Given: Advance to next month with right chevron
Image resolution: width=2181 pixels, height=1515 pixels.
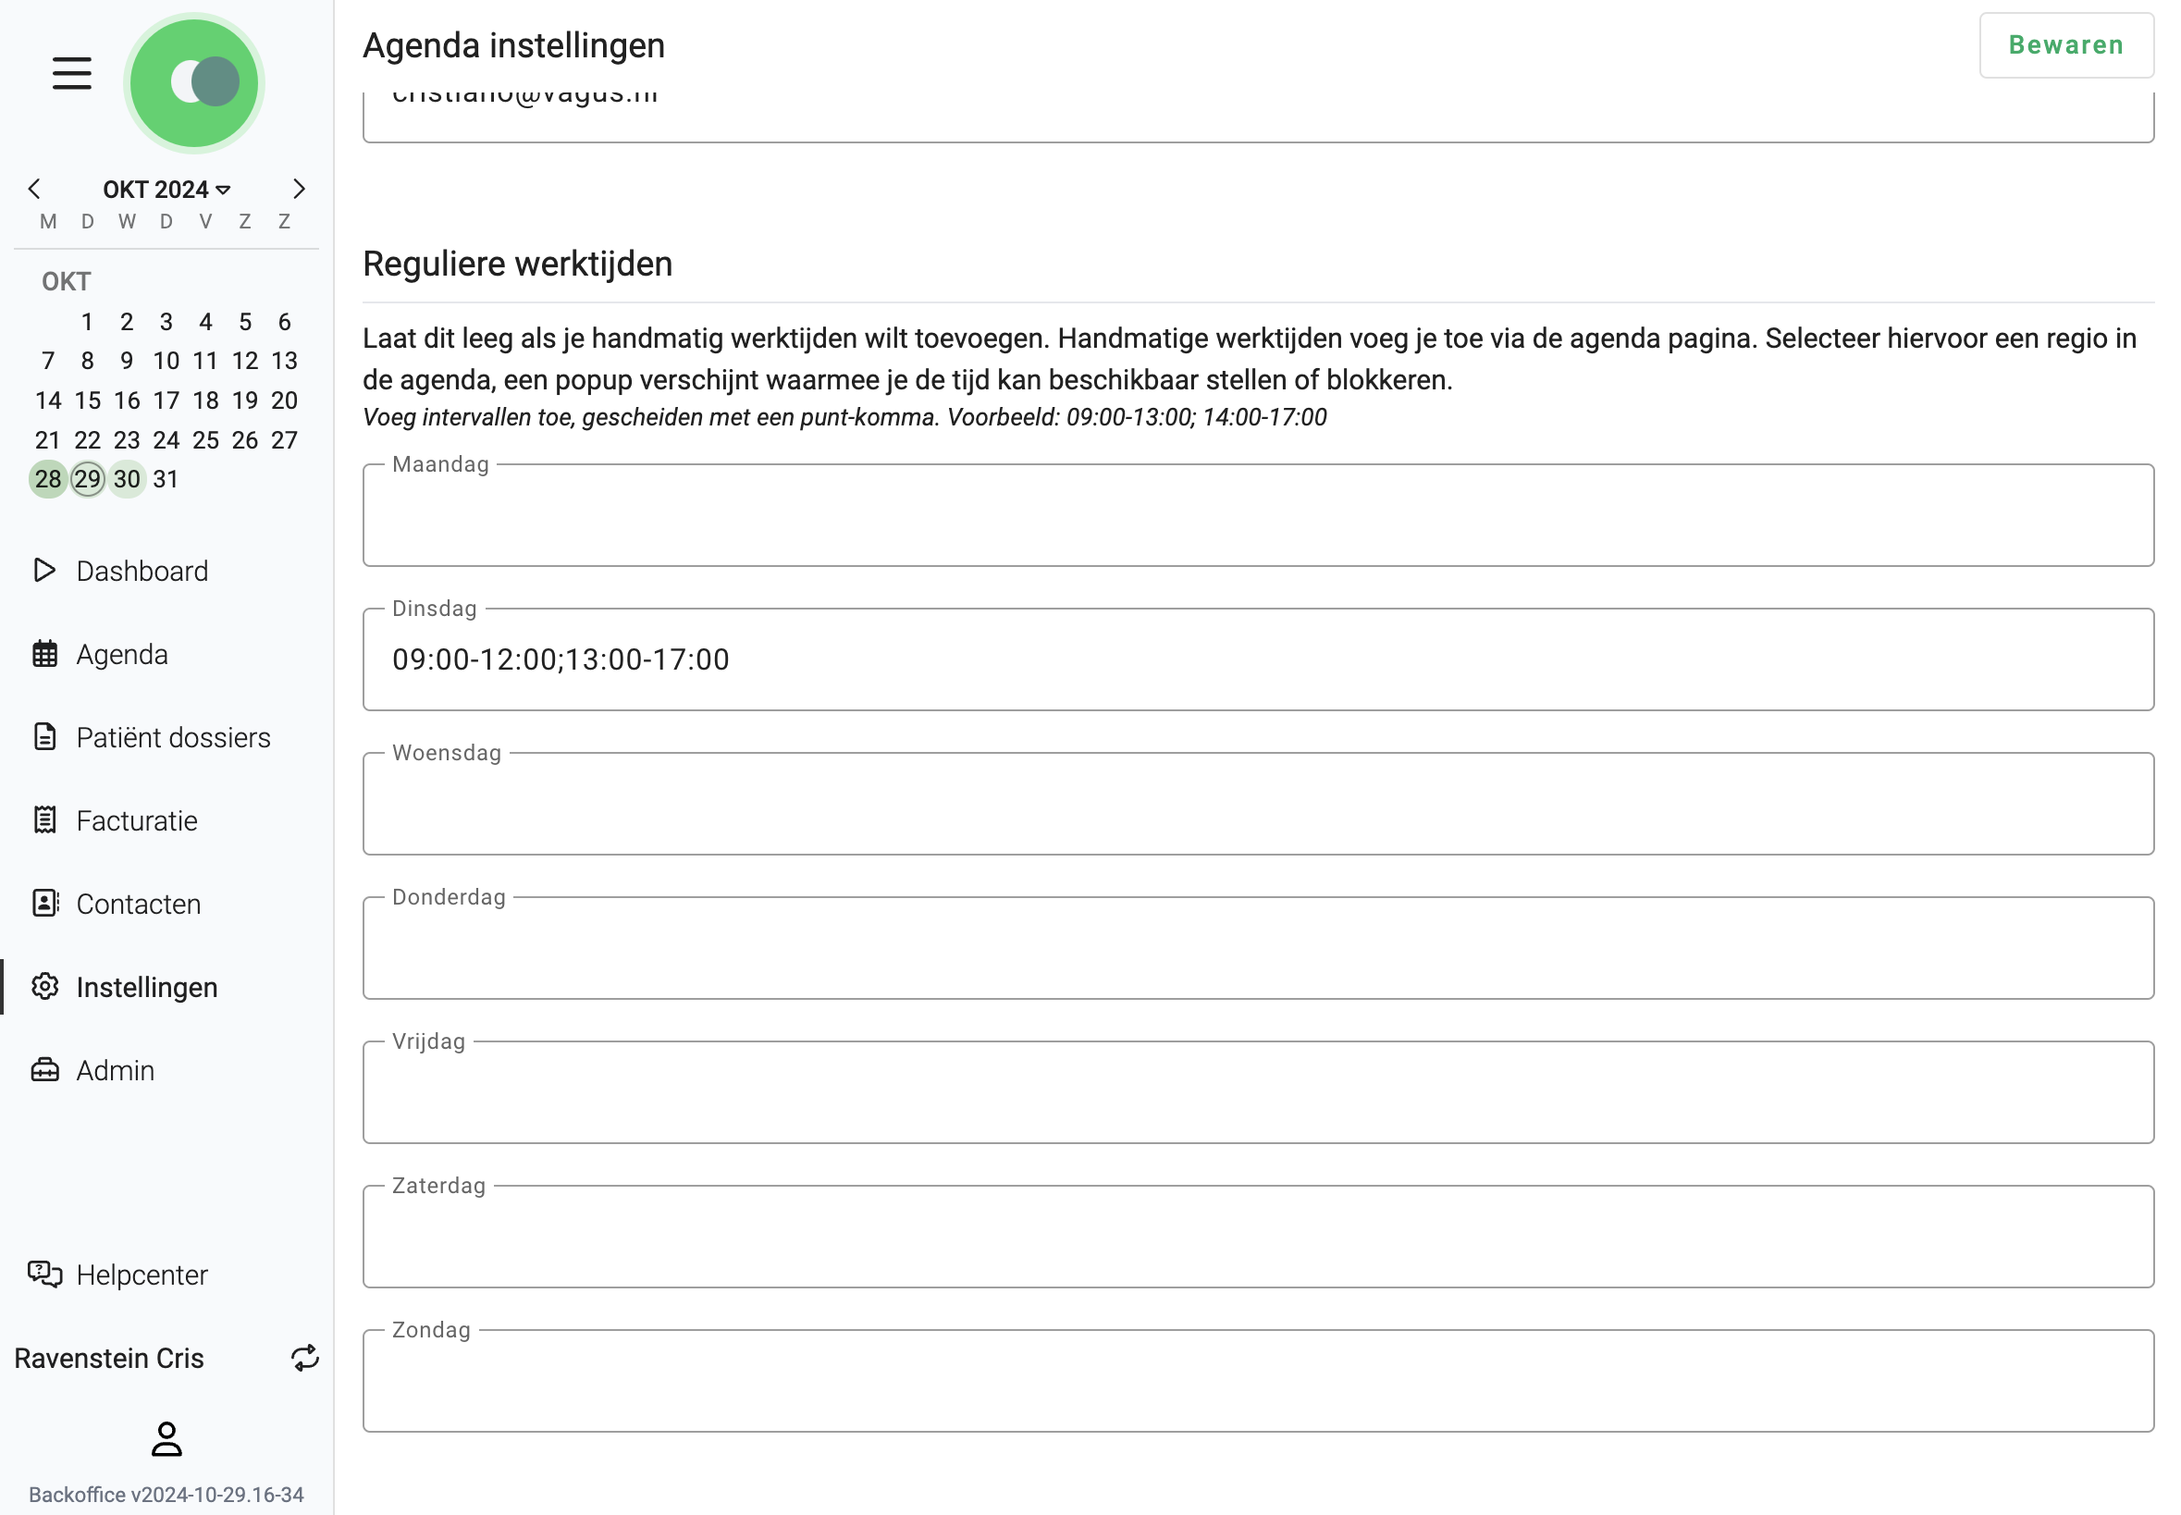Looking at the screenshot, I should pyautogui.click(x=298, y=189).
